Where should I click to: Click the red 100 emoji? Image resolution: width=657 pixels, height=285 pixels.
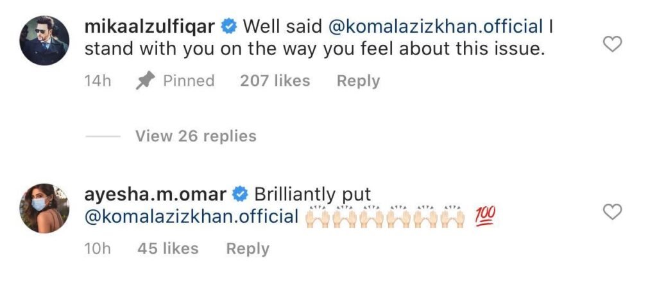point(485,217)
